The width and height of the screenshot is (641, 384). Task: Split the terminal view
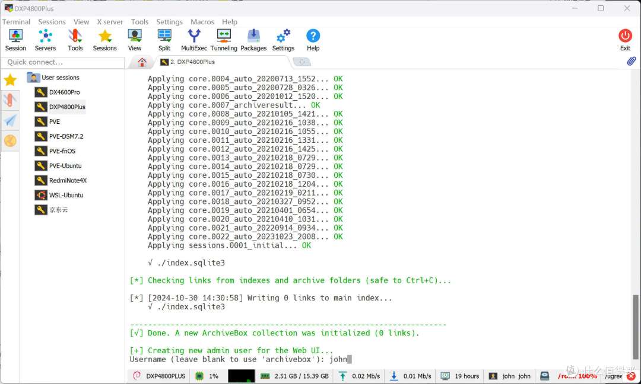[164, 40]
